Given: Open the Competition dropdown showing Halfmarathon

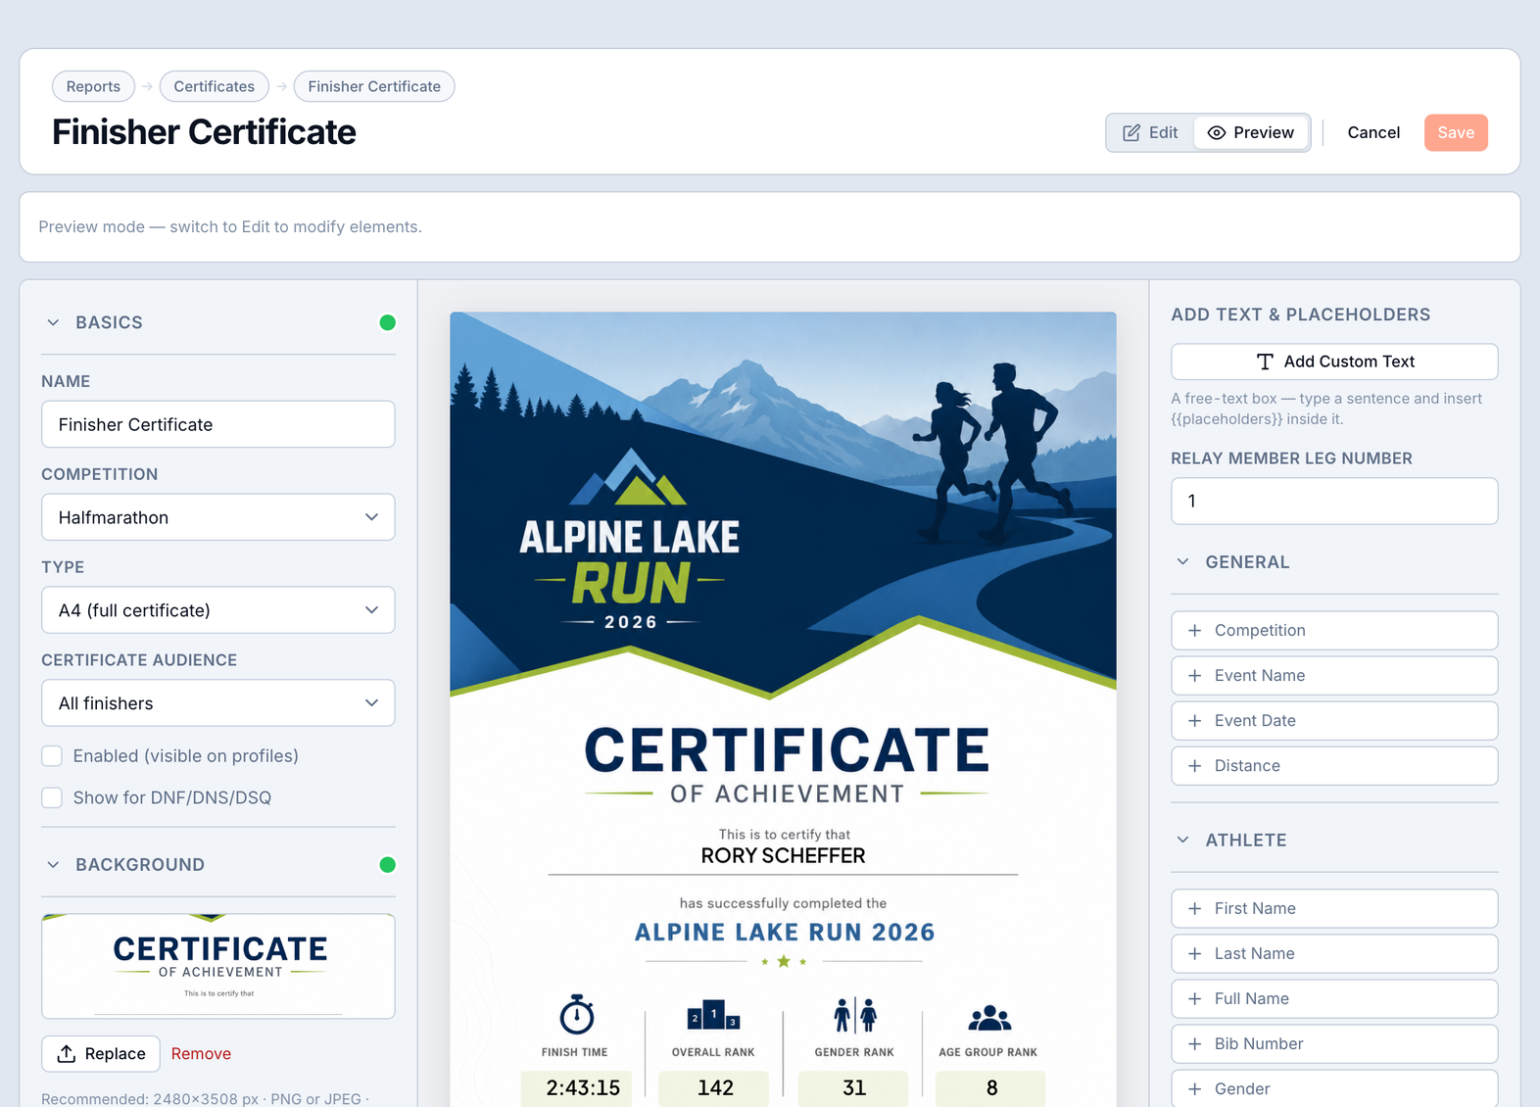Looking at the screenshot, I should 218,517.
